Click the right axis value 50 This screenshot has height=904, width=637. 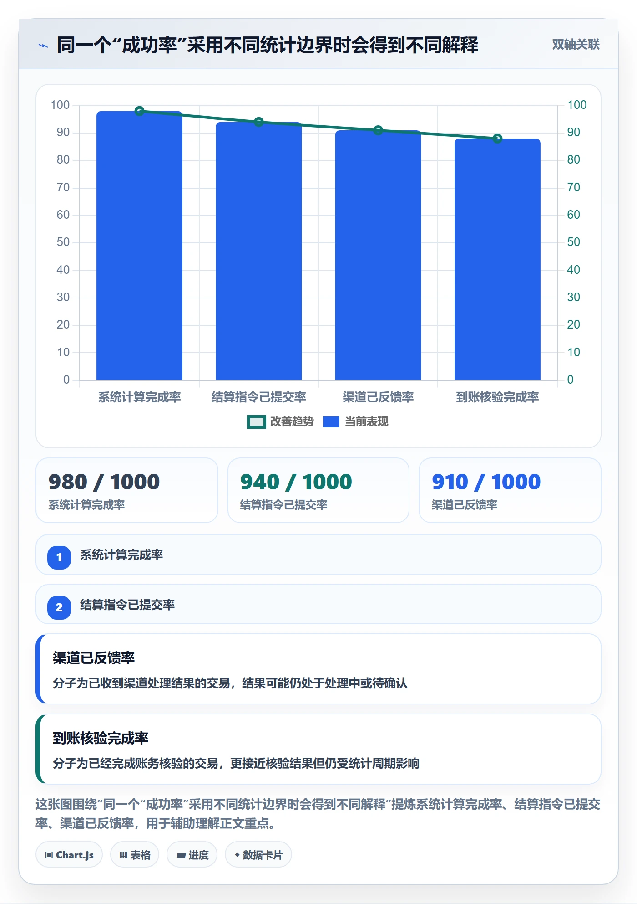pyautogui.click(x=573, y=242)
